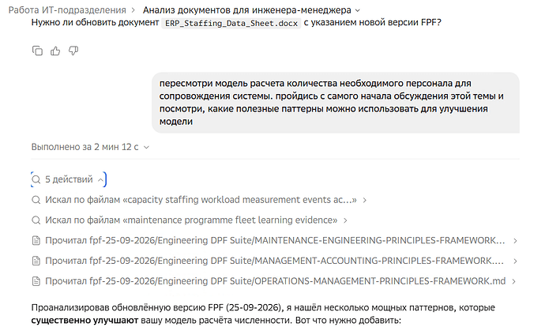Click chevron after the 'capacity staffing workload' search step

[x=365, y=201]
